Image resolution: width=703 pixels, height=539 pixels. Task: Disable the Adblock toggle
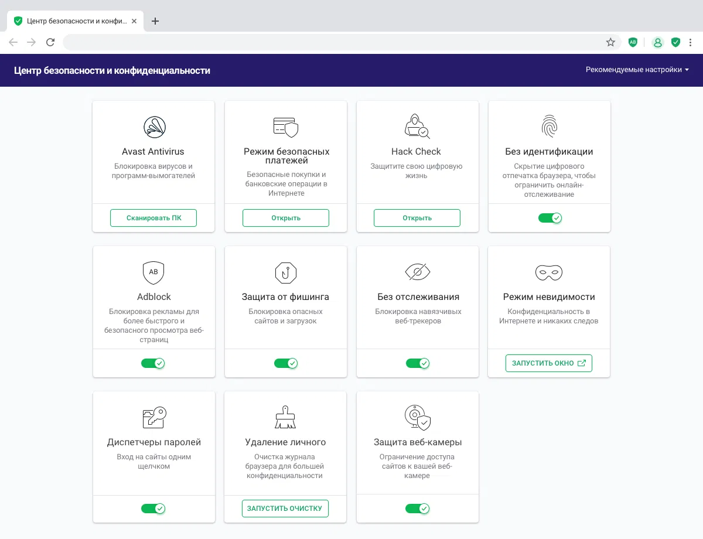153,363
